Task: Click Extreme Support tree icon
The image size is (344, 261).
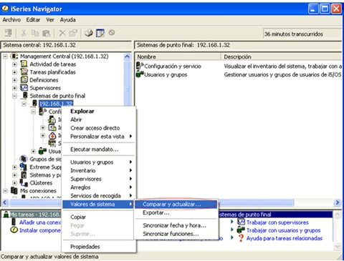Action: [x=24, y=167]
